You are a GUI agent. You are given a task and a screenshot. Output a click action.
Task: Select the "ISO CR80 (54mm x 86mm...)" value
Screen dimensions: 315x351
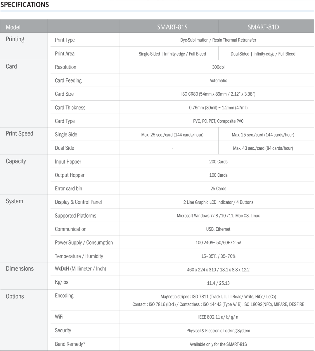coord(218,94)
